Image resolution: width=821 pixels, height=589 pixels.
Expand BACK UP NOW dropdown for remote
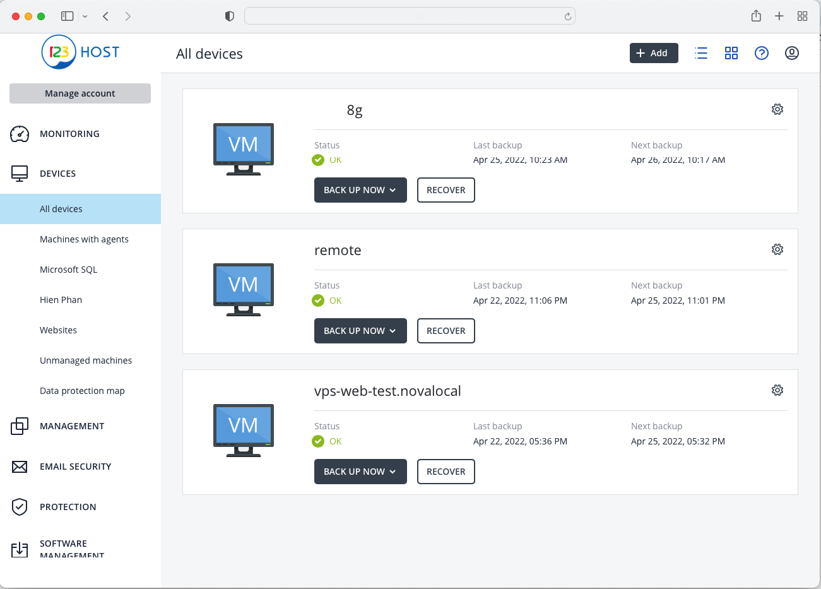pyautogui.click(x=360, y=331)
